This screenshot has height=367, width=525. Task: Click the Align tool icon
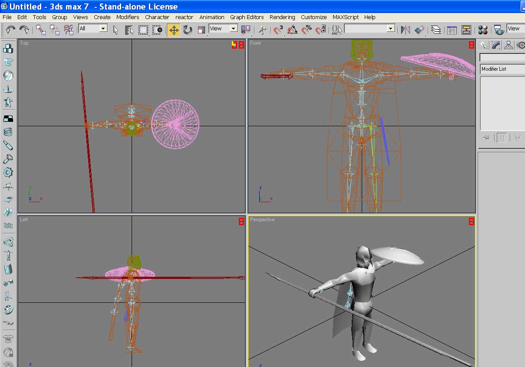click(x=419, y=30)
